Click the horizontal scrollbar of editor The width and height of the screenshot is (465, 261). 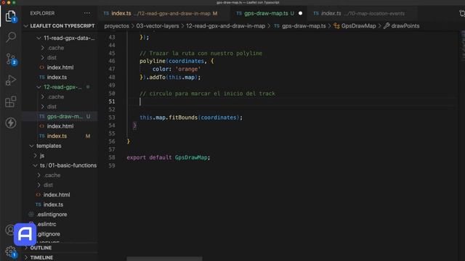click(x=165, y=259)
